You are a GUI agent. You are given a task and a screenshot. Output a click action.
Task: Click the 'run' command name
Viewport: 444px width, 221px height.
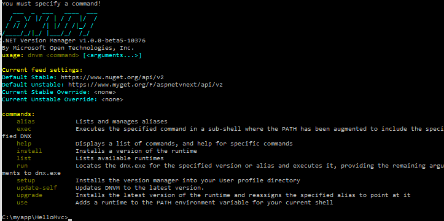pyautogui.click(x=22, y=166)
